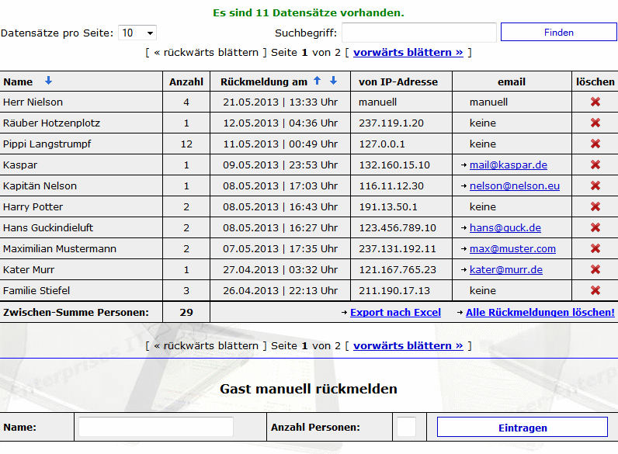Go to next page via top vorwärts blättern
Image resolution: width=618 pixels, height=454 pixels.
click(408, 53)
